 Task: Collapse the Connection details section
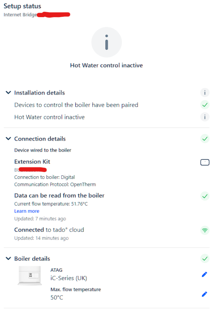coord(8,139)
